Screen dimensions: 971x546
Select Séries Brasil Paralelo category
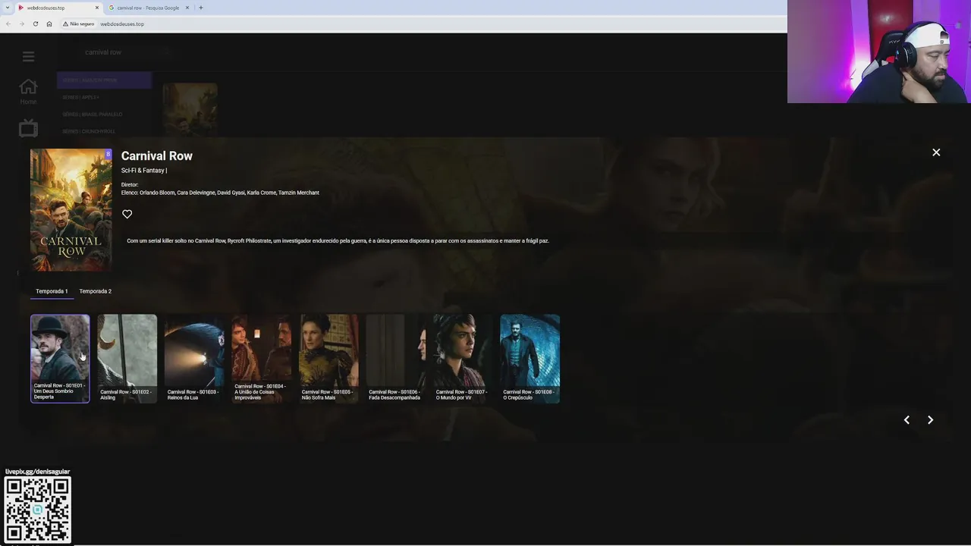click(x=104, y=114)
